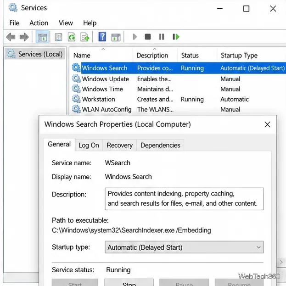Select the Workstation service row
This screenshot has width=286, height=286.
point(179,99)
